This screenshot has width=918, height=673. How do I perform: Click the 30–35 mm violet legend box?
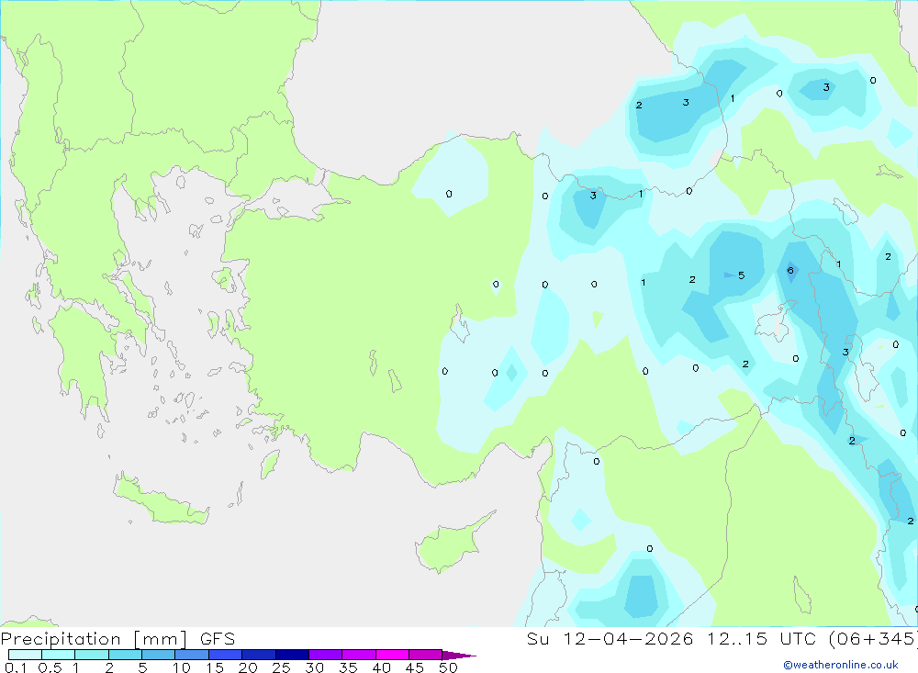326,655
